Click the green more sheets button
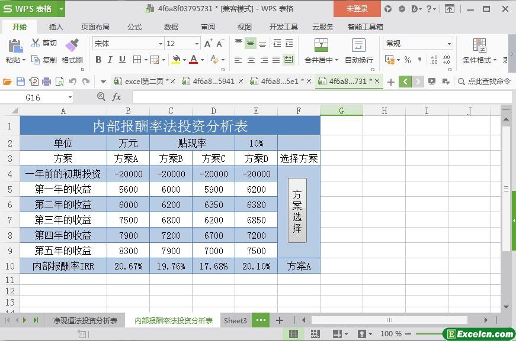The image size is (516, 341). [x=261, y=320]
